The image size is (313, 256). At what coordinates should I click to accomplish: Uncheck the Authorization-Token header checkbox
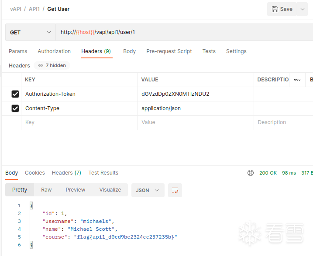(x=15, y=94)
